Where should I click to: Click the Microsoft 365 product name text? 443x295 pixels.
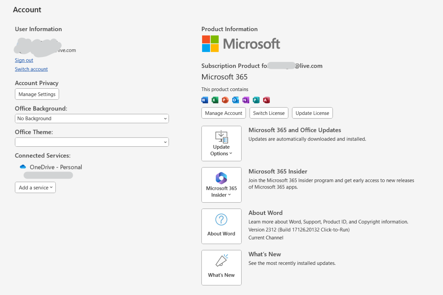(225, 77)
